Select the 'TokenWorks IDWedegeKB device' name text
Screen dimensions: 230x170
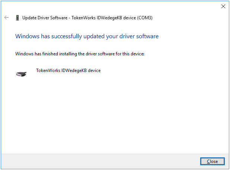[x=68, y=71]
